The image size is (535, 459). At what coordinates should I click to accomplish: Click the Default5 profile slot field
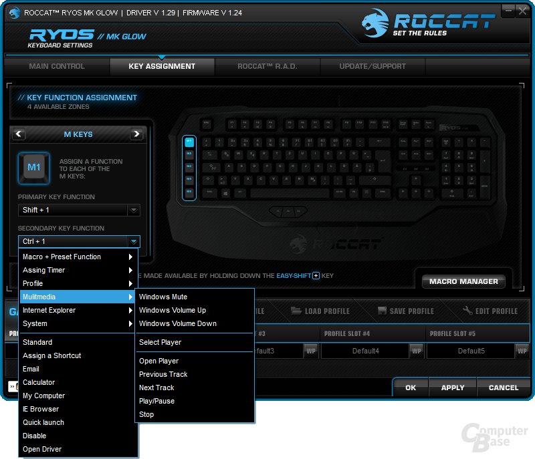click(x=471, y=351)
